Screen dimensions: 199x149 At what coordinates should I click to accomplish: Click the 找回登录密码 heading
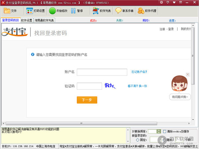coord(50,33)
